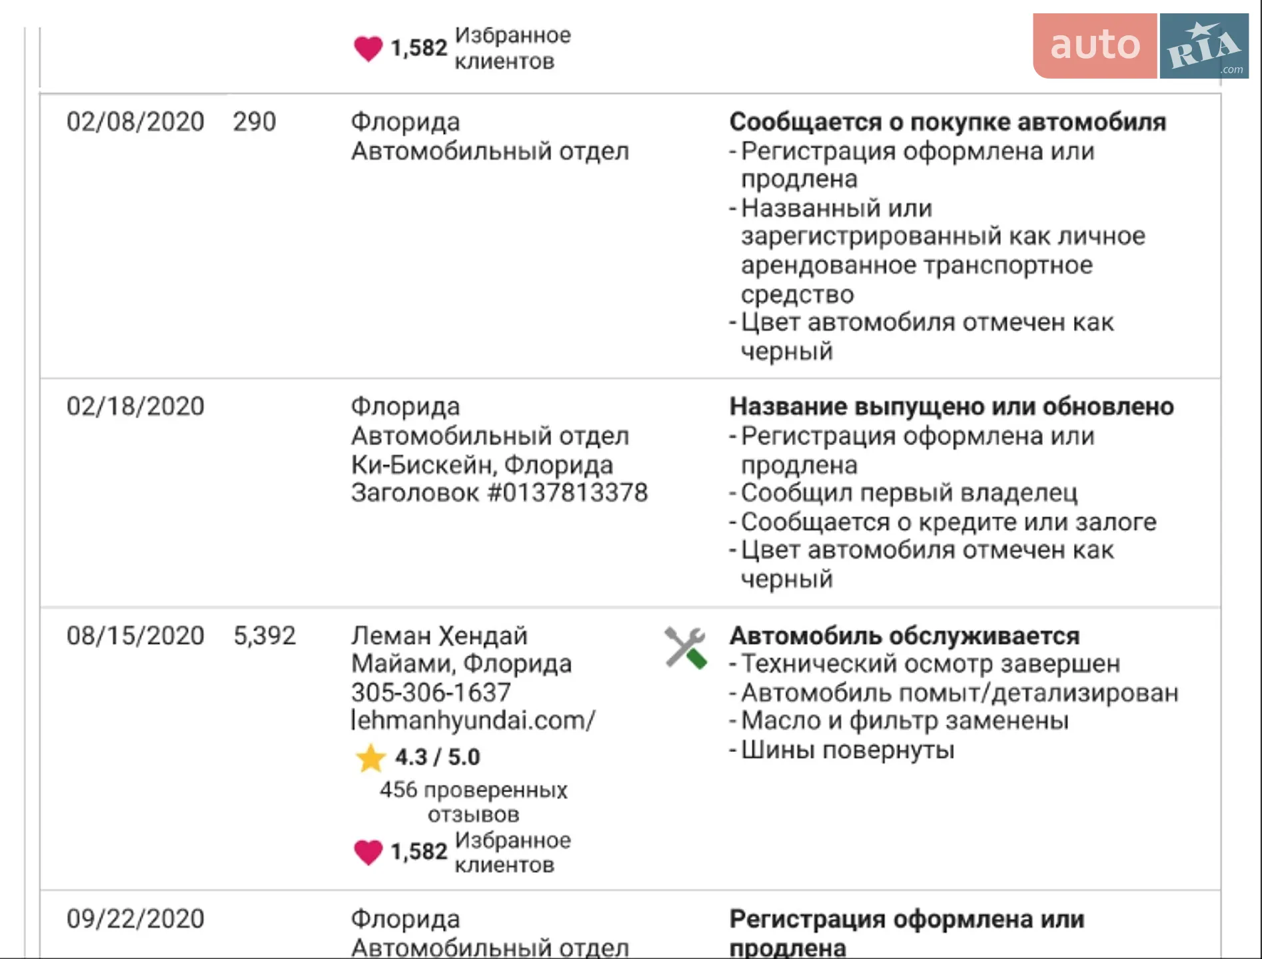Click the wrench service icon
1262x959 pixels.
pos(686,648)
